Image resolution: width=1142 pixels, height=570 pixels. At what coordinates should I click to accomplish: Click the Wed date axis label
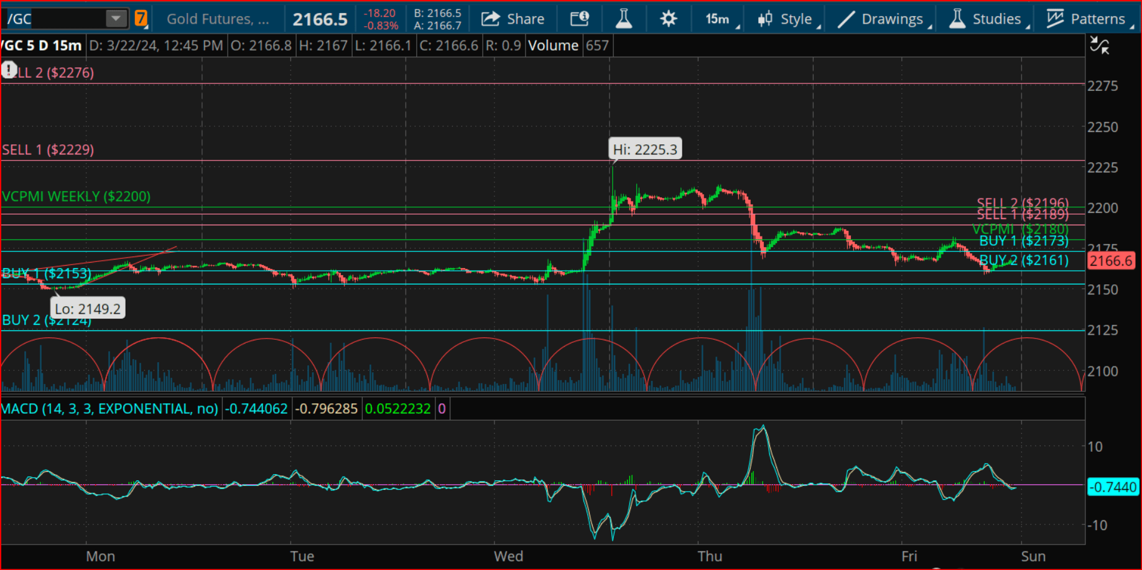[x=509, y=556]
